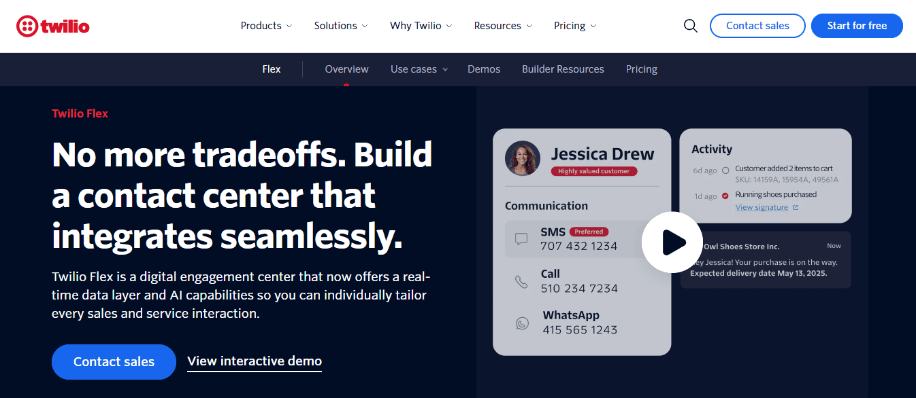
Task: Open the Use cases dropdown
Action: coord(418,69)
